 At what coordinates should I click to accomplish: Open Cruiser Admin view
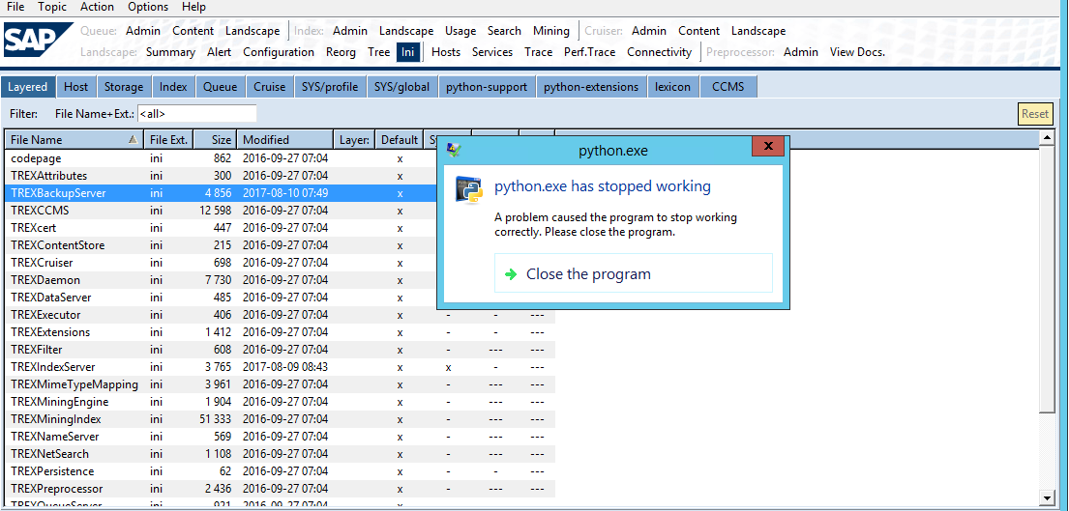click(x=649, y=31)
